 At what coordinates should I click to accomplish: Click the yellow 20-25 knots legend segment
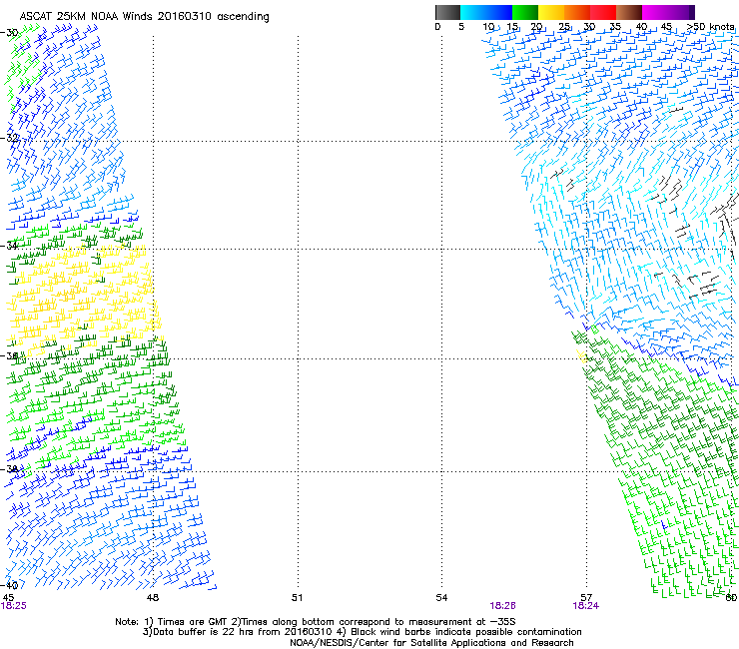pyautogui.click(x=551, y=12)
